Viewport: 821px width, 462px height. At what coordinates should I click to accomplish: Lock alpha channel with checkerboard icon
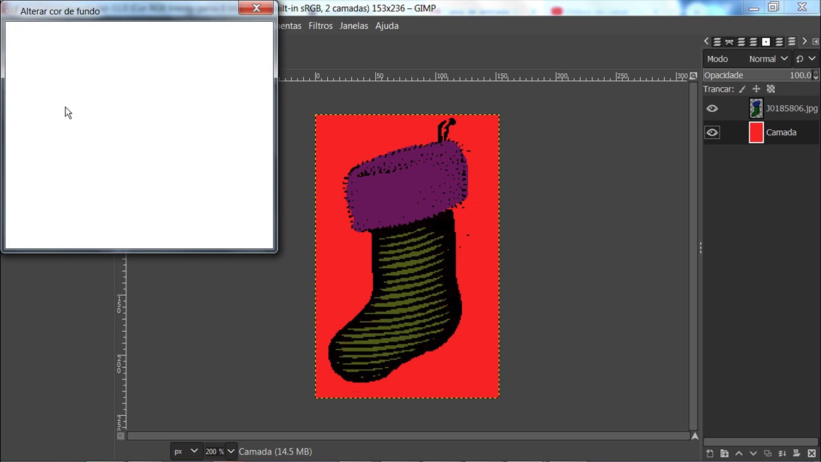[771, 89]
